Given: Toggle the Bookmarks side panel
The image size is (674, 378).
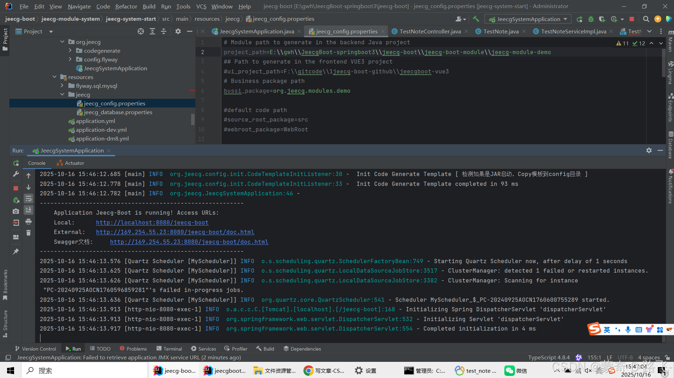Looking at the screenshot, I should click(5, 285).
